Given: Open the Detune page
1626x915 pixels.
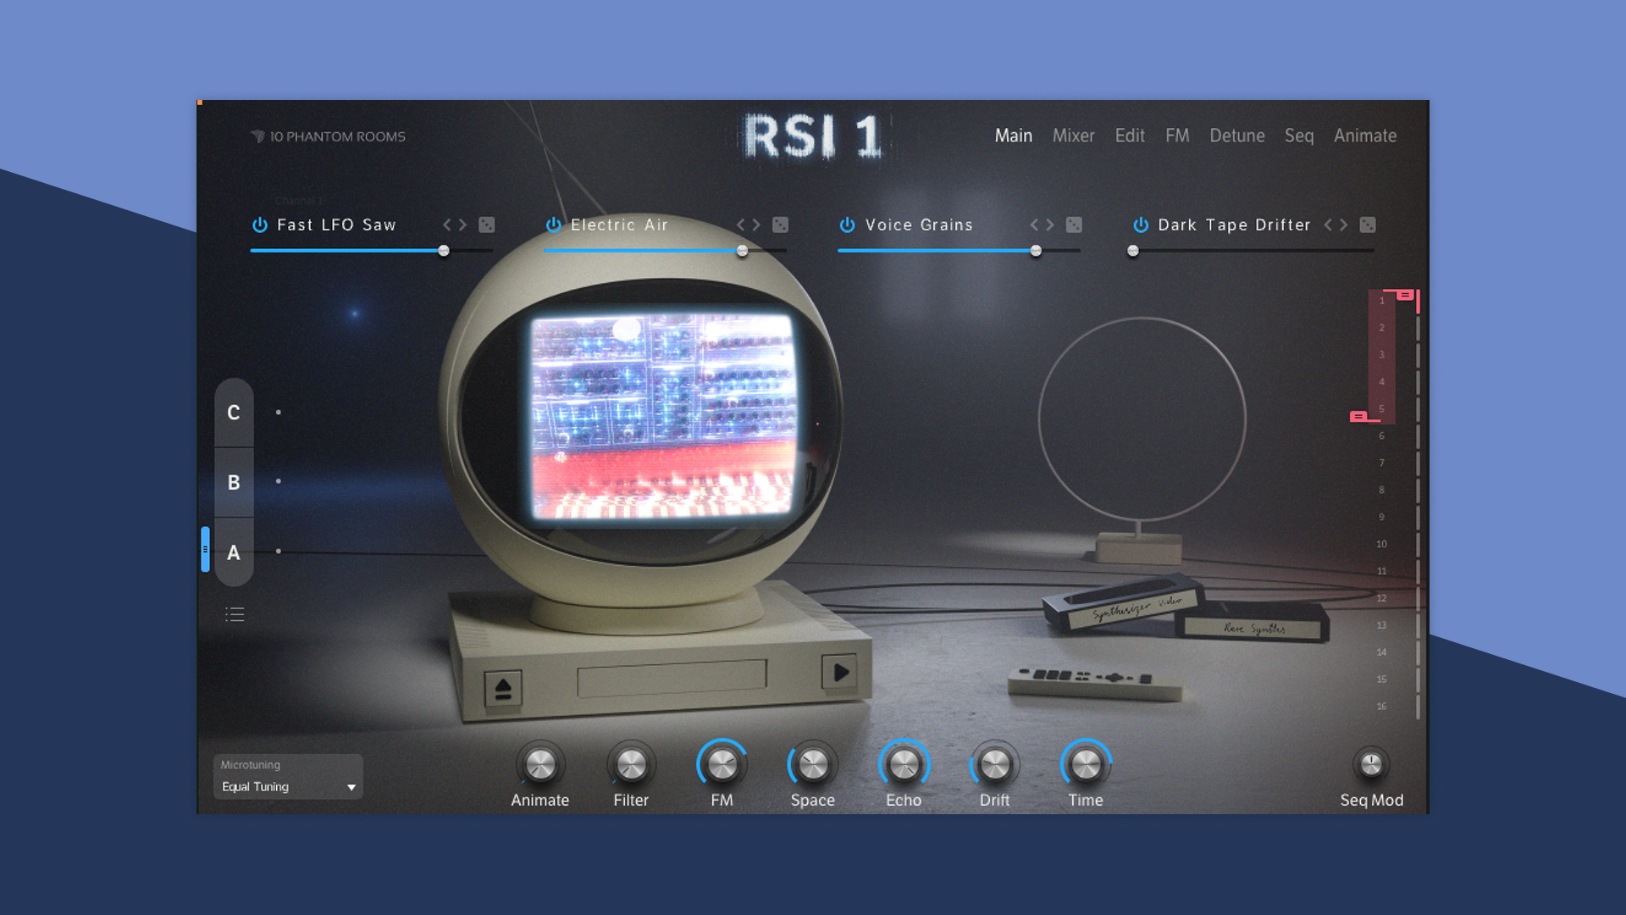Looking at the screenshot, I should [1236, 136].
